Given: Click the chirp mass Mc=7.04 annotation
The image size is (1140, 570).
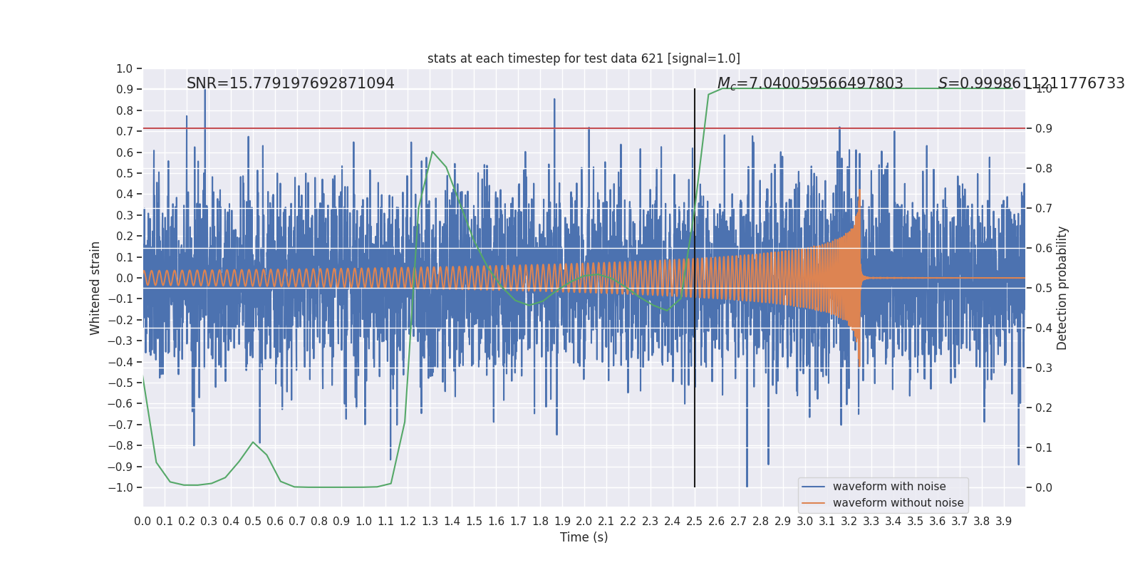Looking at the screenshot, I should [x=809, y=83].
